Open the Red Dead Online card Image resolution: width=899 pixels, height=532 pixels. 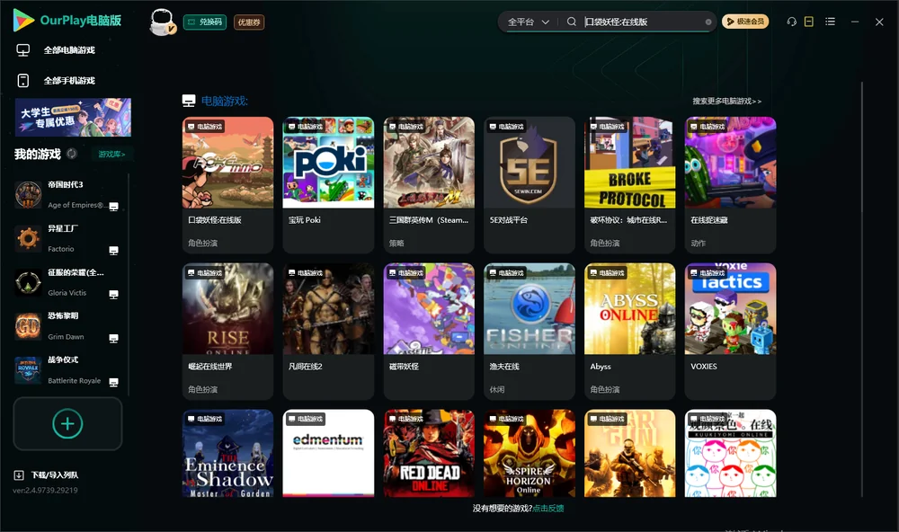(x=429, y=453)
